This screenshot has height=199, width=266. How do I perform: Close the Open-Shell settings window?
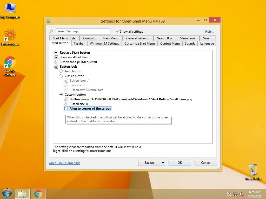click(x=215, y=20)
